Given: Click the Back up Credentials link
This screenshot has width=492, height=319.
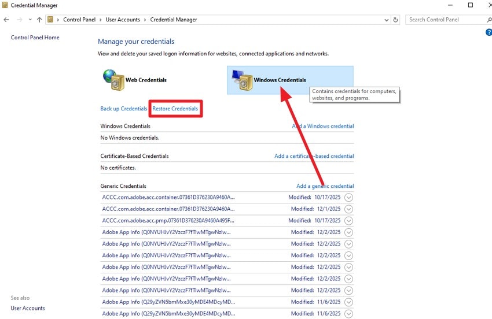Looking at the screenshot, I should tap(124, 109).
